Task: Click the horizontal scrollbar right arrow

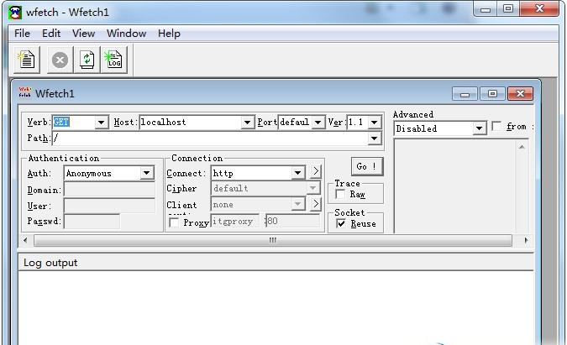Action: [x=526, y=240]
